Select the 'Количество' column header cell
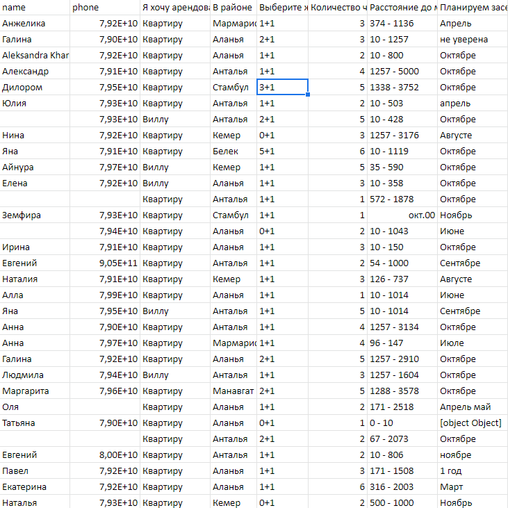The width and height of the screenshot is (508, 508). 338,8
